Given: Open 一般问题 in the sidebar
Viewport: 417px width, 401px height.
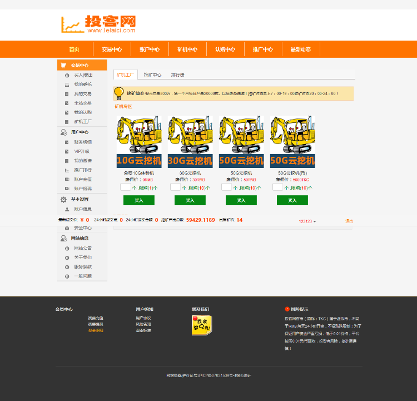Looking at the screenshot, I should pyautogui.click(x=83, y=276).
